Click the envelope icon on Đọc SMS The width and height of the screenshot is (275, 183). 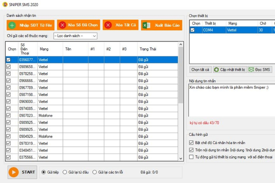(251, 70)
